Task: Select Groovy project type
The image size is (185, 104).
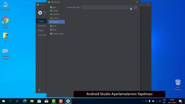Action: click(57, 18)
